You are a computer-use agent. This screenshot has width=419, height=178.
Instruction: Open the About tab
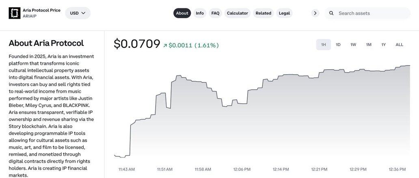pos(182,13)
